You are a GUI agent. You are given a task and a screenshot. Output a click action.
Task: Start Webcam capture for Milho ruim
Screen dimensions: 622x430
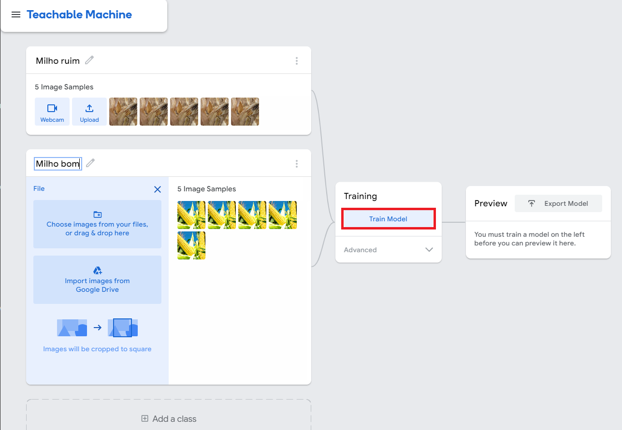click(52, 112)
